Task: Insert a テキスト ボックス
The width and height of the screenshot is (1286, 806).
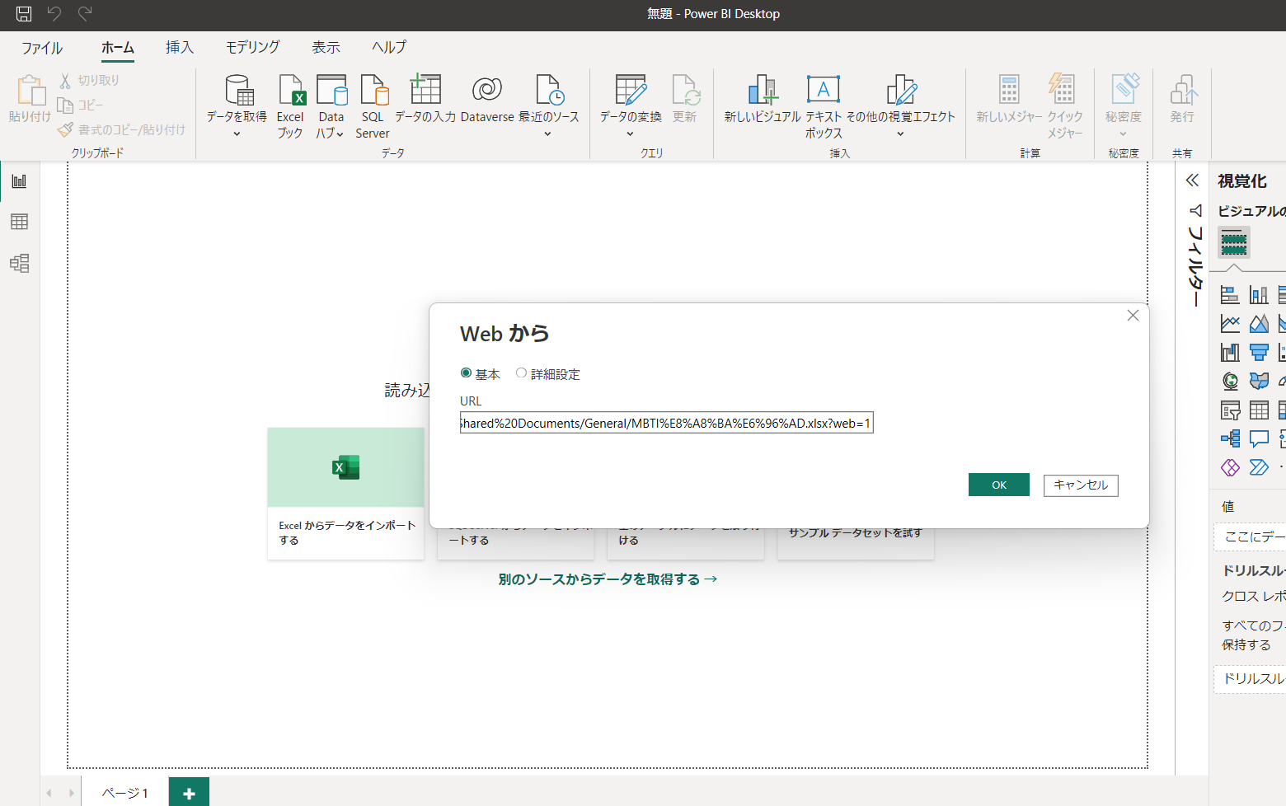Action: [x=824, y=106]
